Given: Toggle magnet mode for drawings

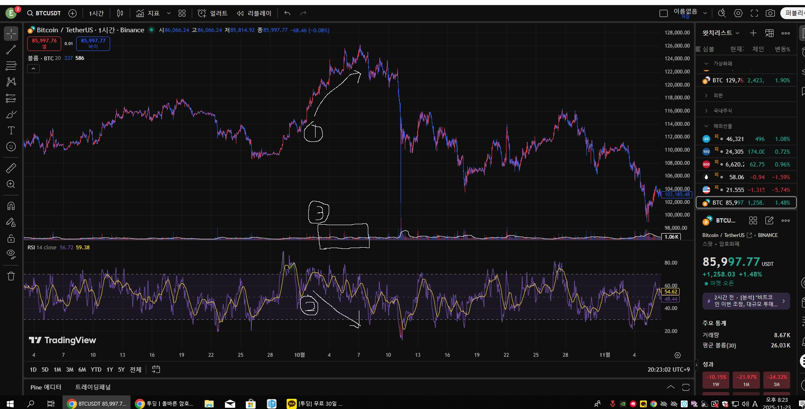Looking at the screenshot, I should tap(11, 206).
